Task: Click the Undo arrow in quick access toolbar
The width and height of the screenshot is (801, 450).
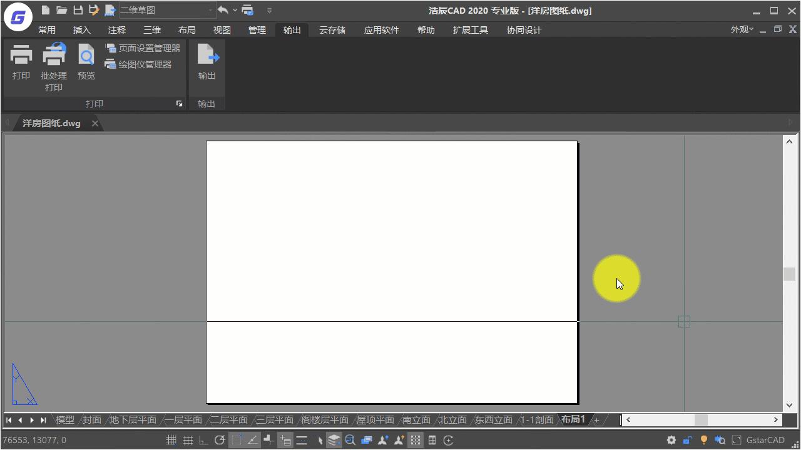Action: [x=223, y=10]
